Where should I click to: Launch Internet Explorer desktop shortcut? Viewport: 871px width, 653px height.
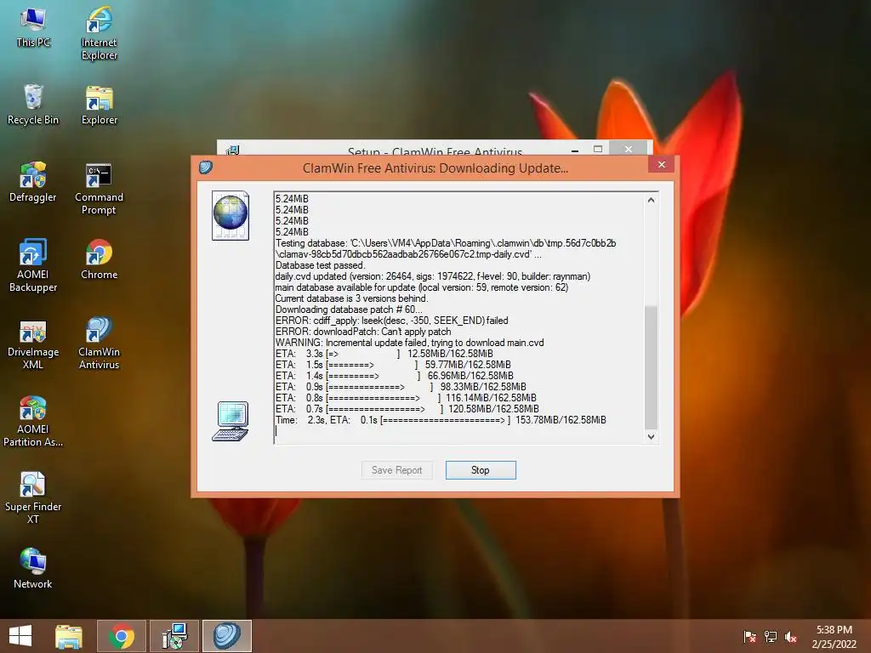(x=99, y=33)
